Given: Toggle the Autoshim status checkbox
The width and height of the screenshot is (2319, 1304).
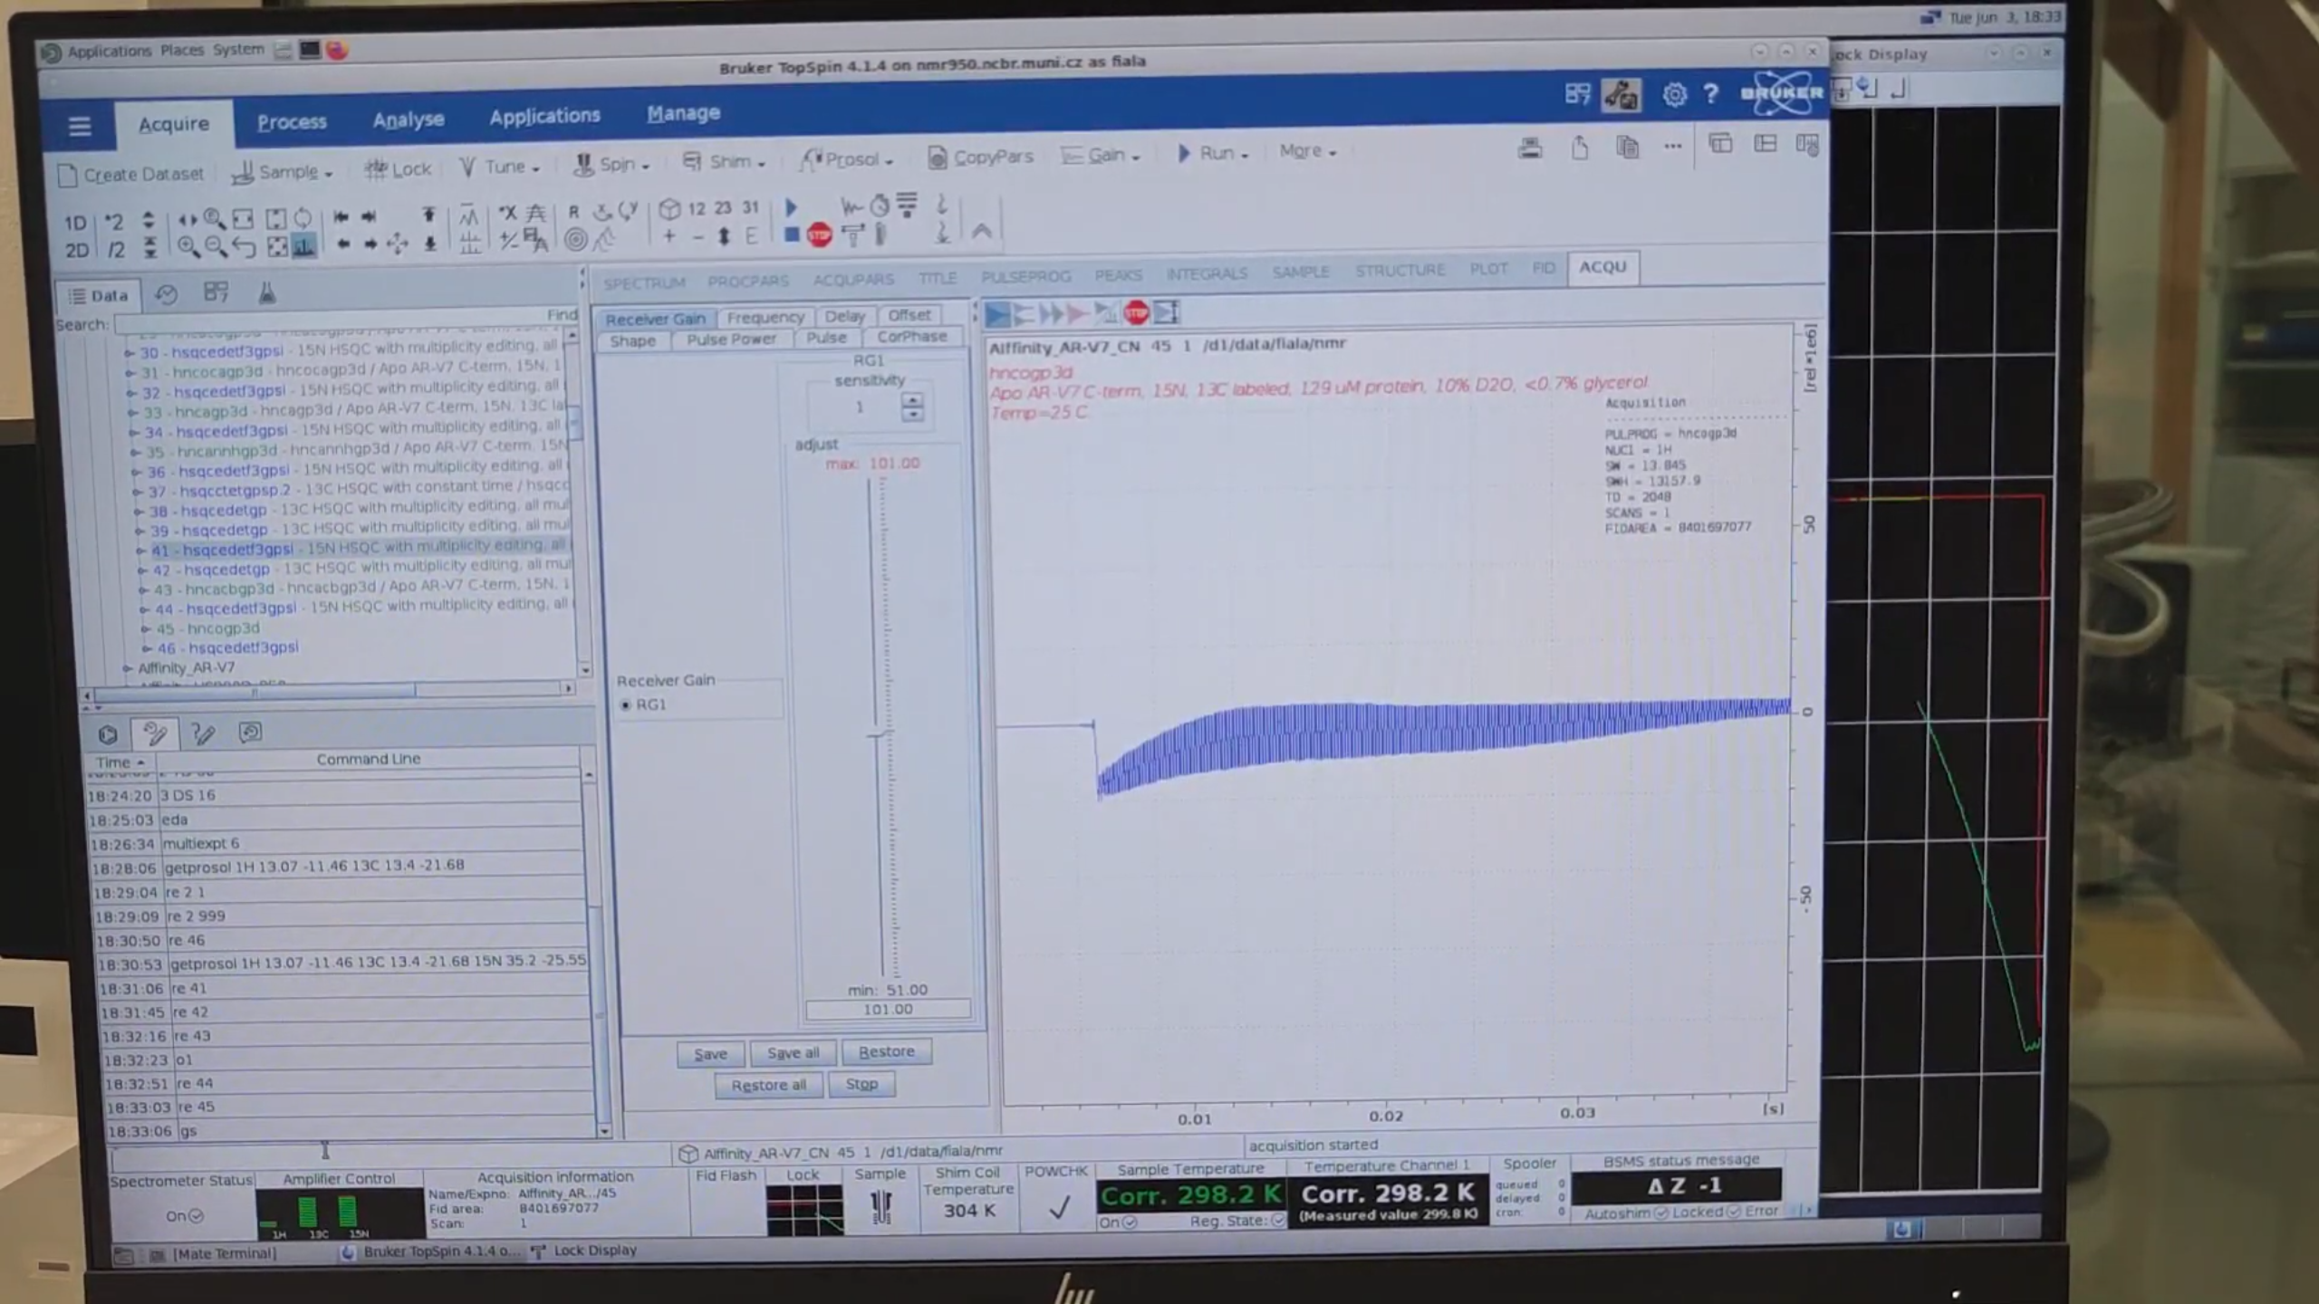Looking at the screenshot, I should [x=1660, y=1213].
